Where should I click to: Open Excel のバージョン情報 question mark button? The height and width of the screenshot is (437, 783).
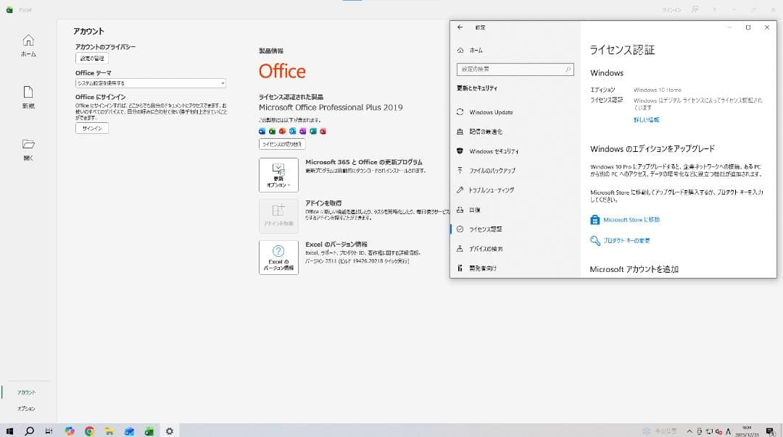[x=278, y=257]
